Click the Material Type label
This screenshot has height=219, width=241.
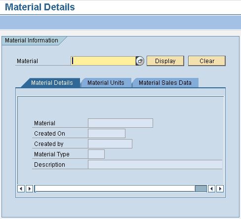(x=52, y=154)
